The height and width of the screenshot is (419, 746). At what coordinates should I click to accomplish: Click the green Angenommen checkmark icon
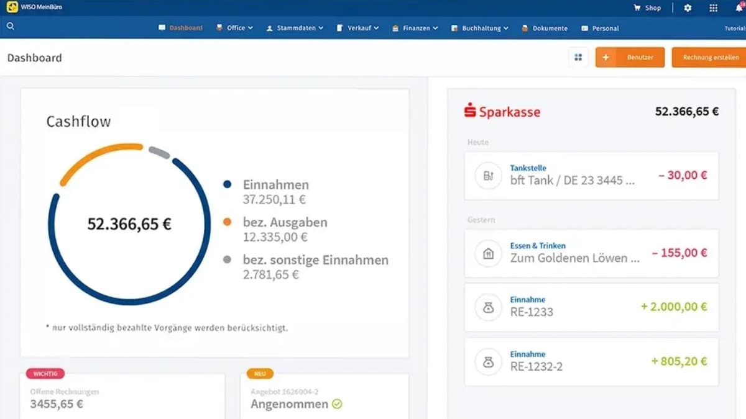(x=337, y=404)
